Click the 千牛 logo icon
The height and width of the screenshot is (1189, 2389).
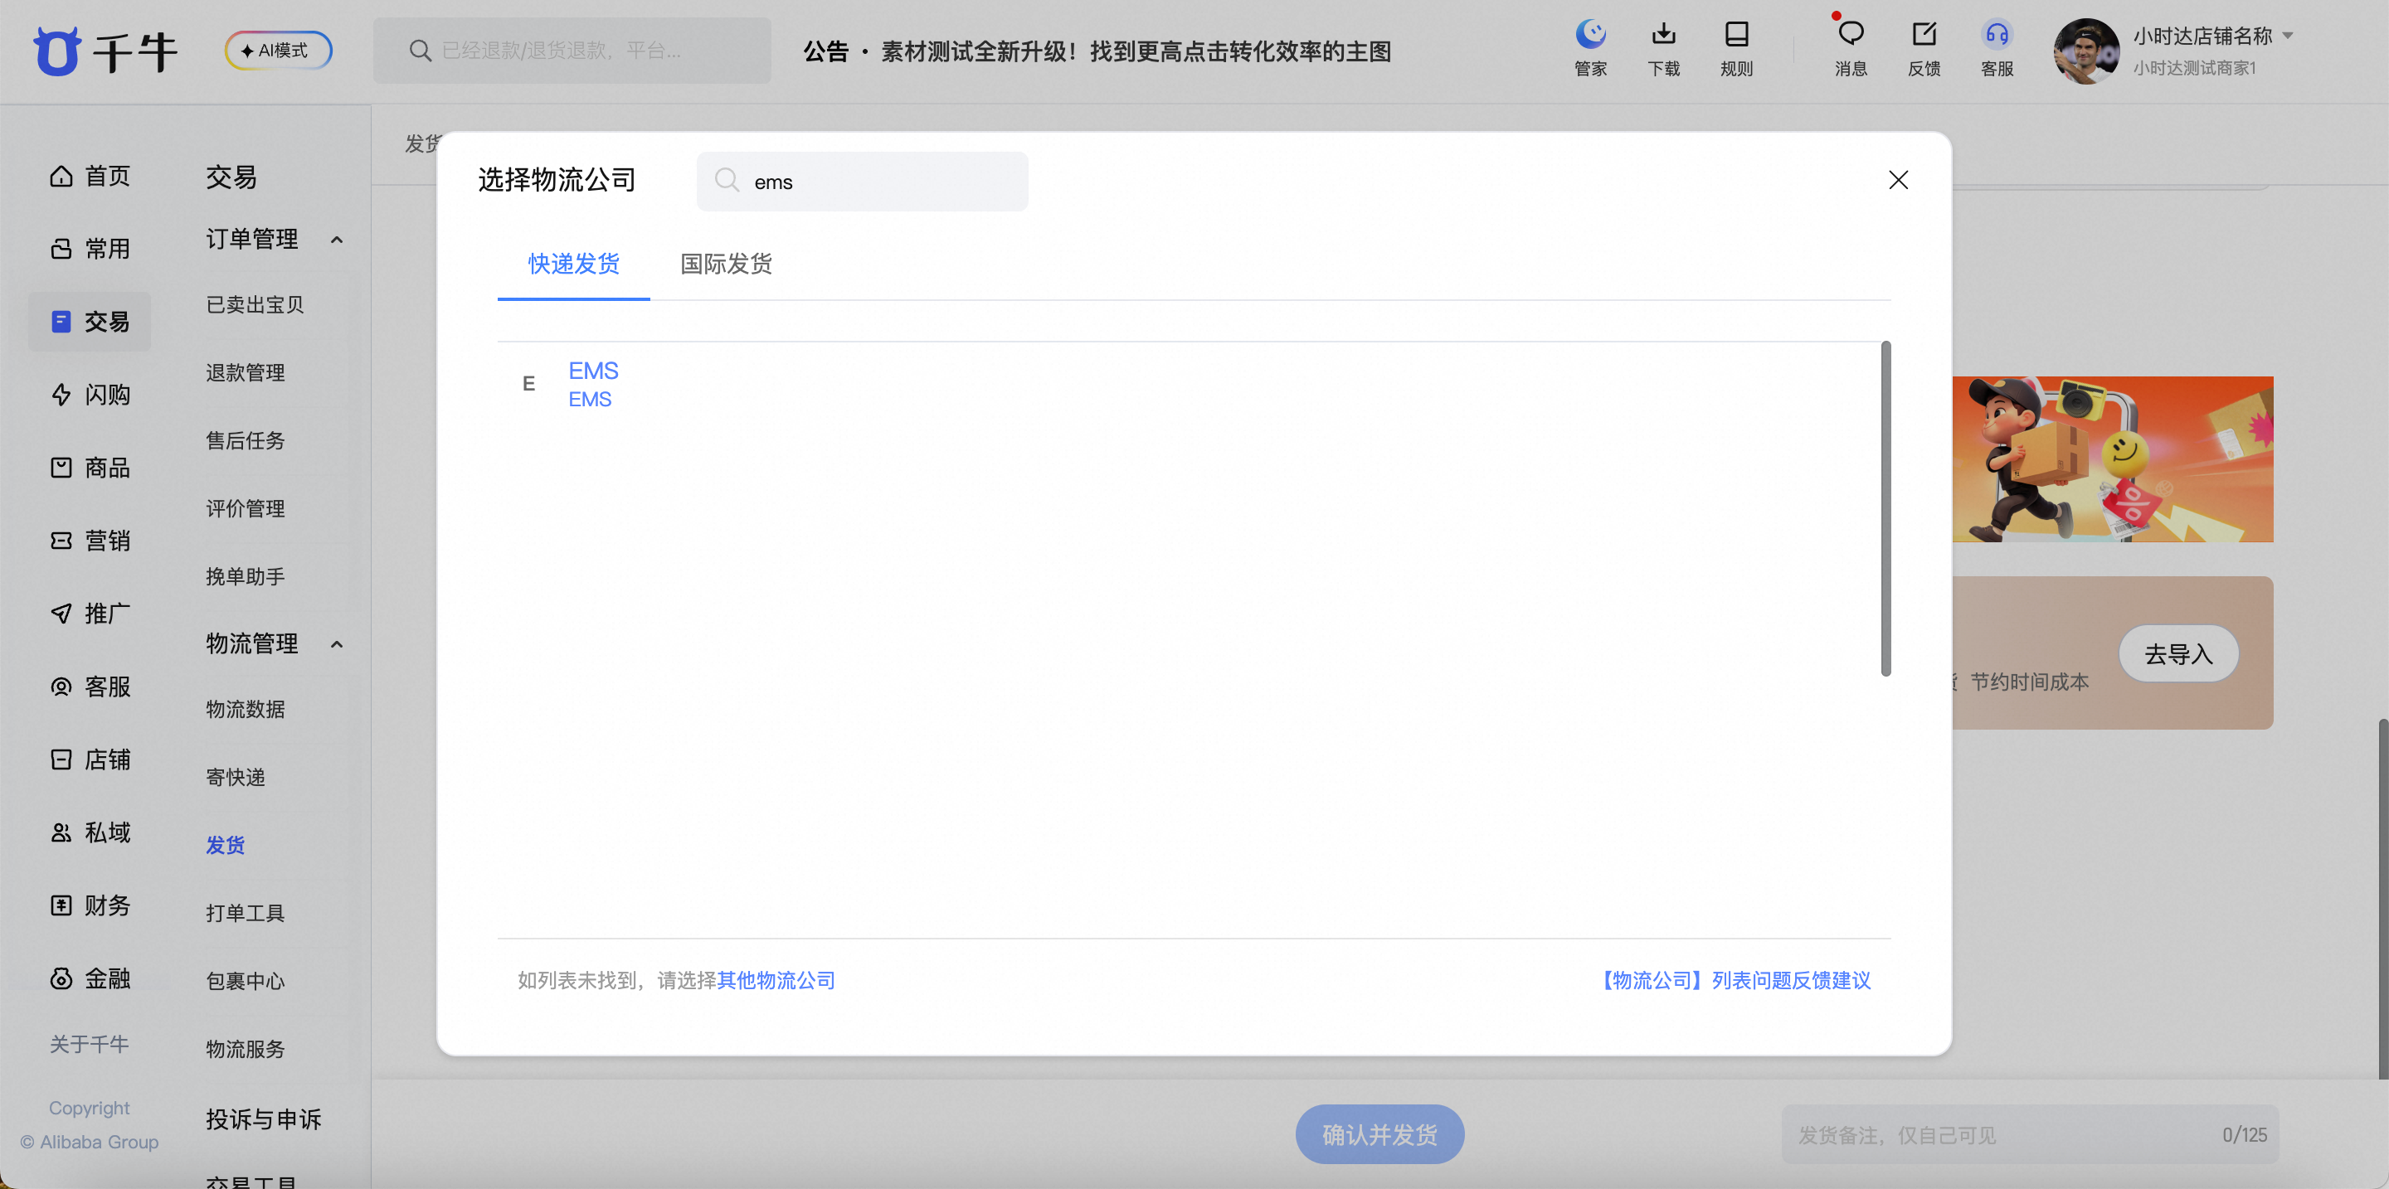coord(57,51)
